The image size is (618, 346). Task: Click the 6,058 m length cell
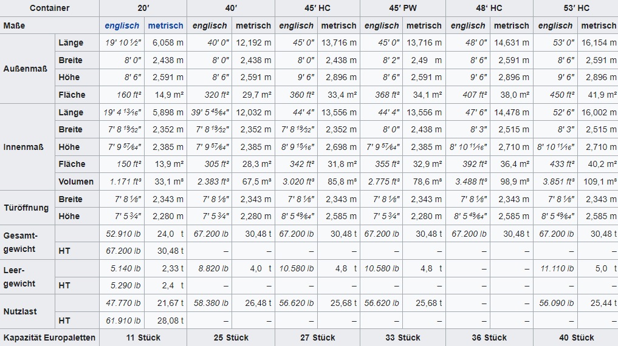(x=167, y=43)
